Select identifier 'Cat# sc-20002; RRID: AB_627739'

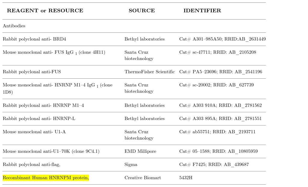click(x=217, y=85)
